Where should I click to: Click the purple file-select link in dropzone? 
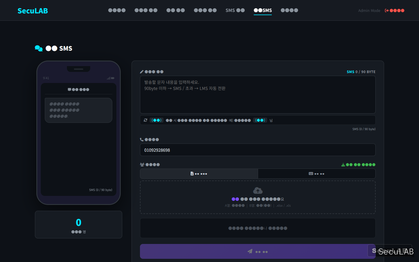pos(235,199)
